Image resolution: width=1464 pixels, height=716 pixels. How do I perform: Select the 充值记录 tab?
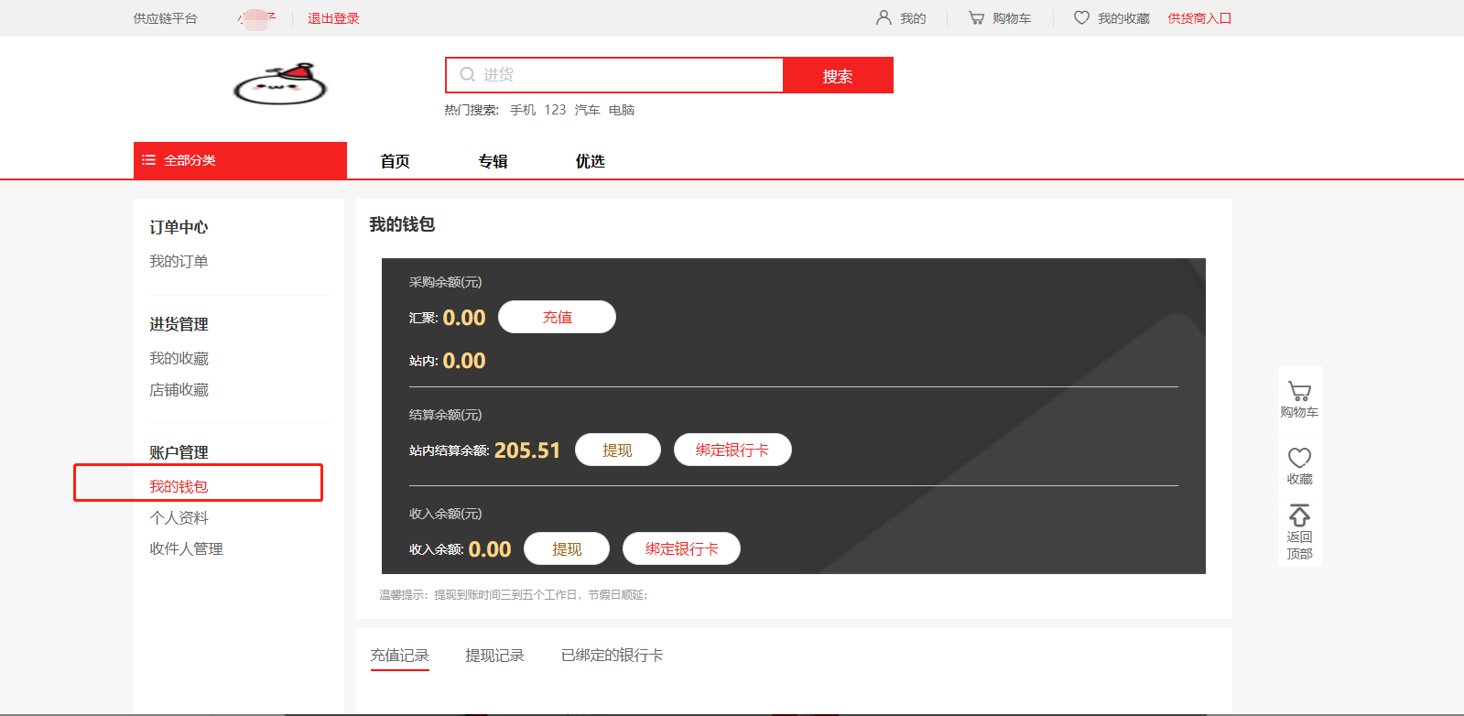tap(399, 656)
